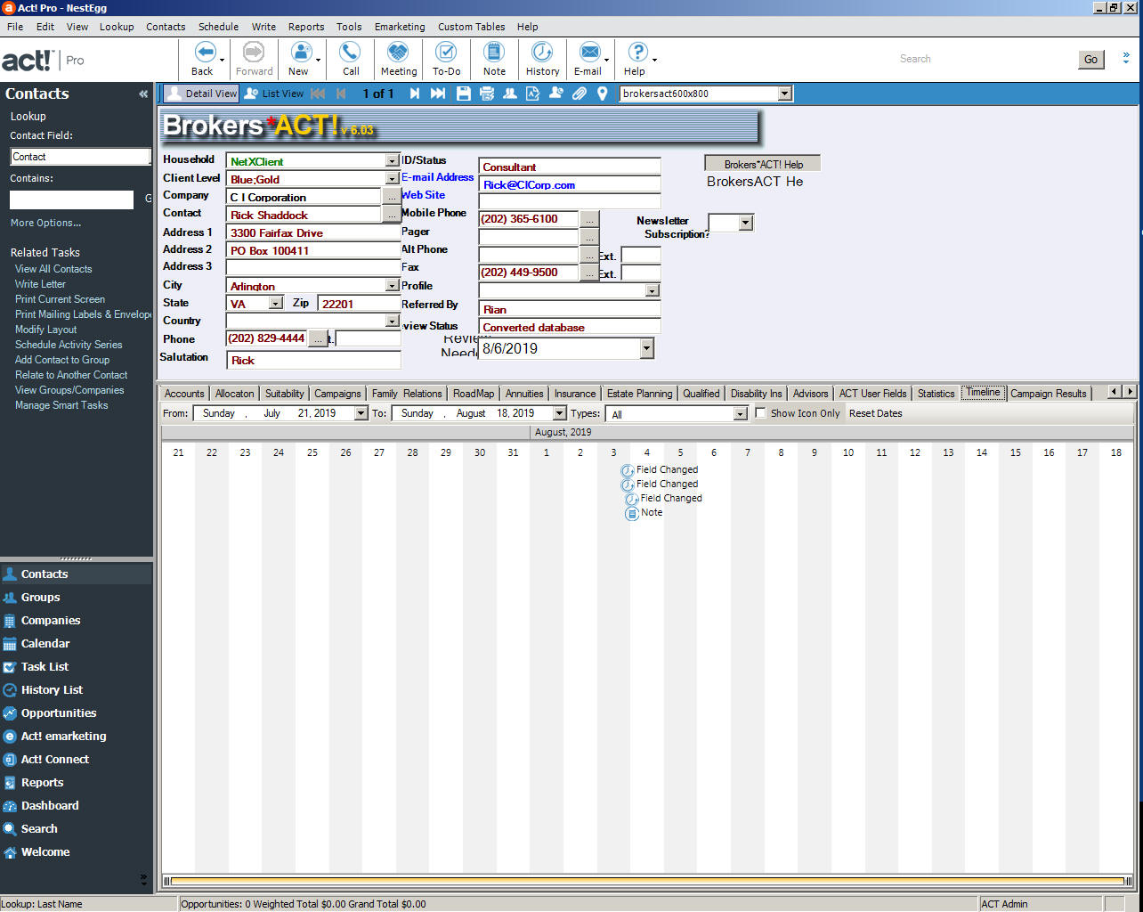Jump to the last record arrow
Image resolution: width=1143 pixels, height=912 pixels.
(x=438, y=94)
